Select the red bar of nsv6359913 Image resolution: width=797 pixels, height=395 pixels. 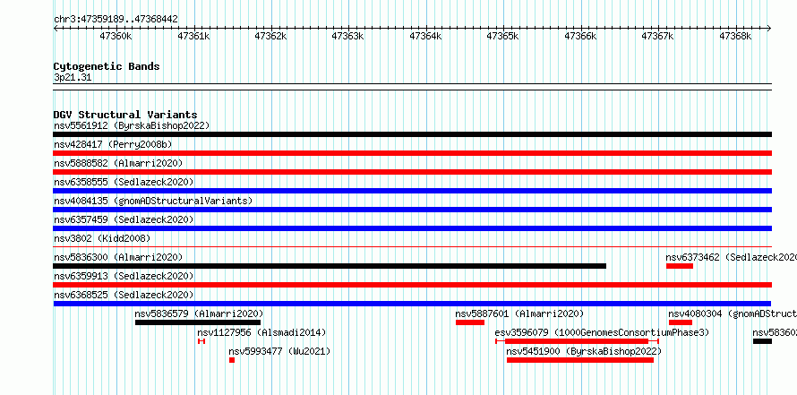point(412,285)
